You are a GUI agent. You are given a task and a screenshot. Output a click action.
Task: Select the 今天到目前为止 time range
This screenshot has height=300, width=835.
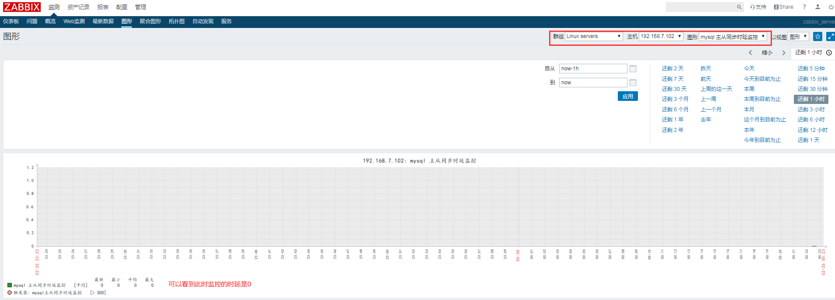tap(762, 79)
